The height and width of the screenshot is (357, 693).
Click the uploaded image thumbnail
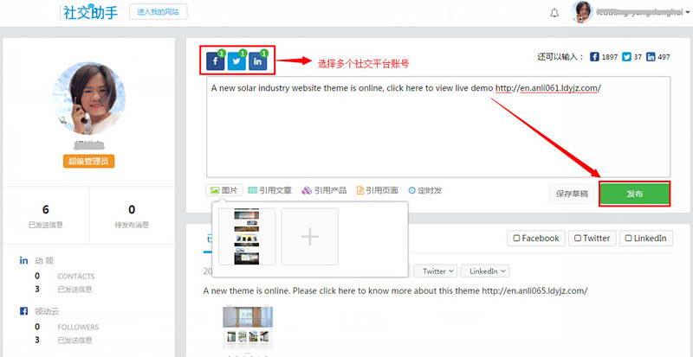pyautogui.click(x=247, y=236)
